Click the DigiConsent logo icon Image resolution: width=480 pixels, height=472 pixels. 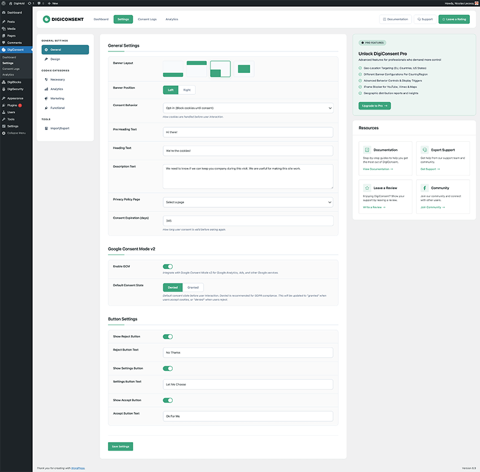[x=47, y=19]
